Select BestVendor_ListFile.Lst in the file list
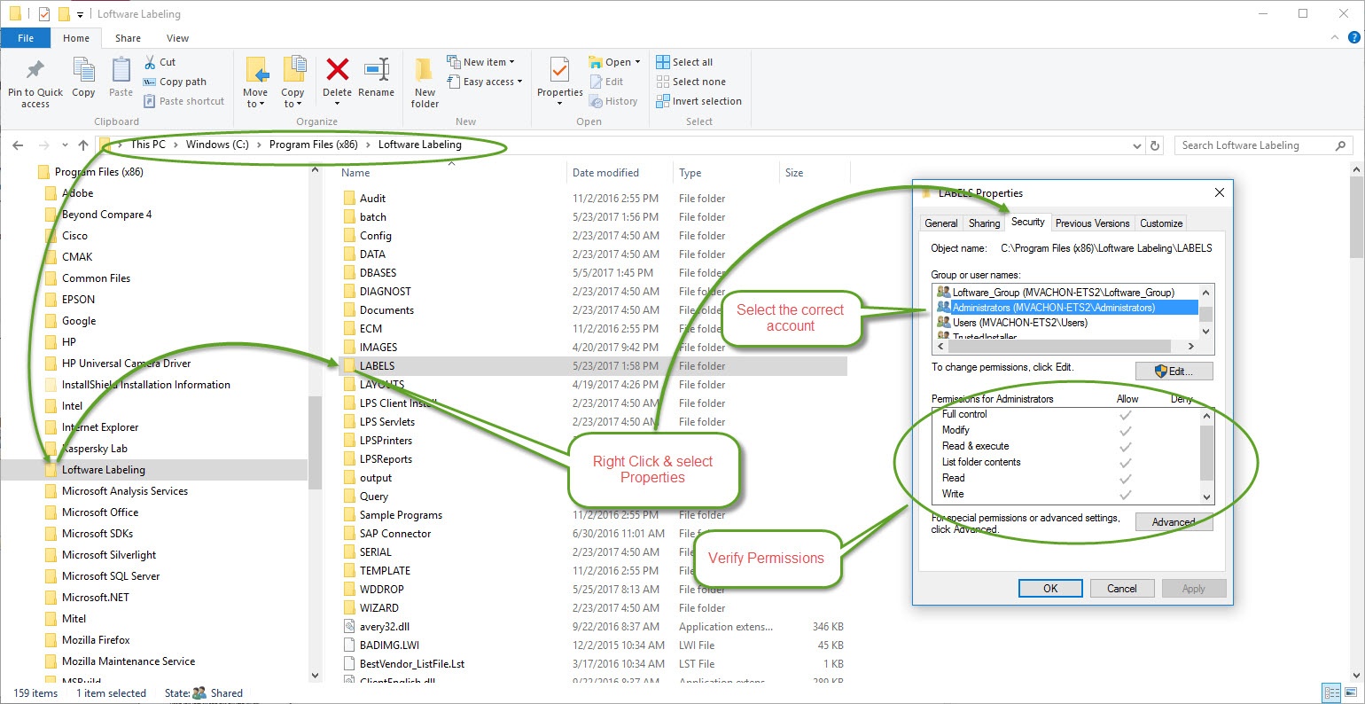 coord(403,664)
